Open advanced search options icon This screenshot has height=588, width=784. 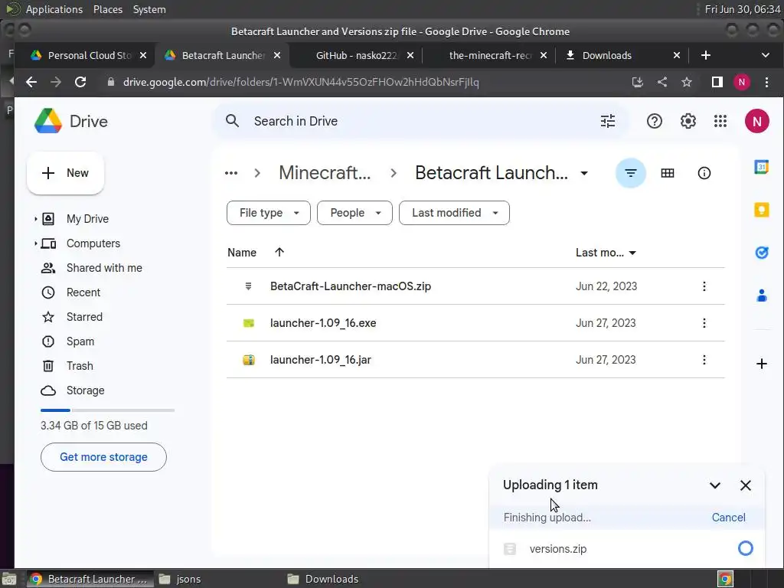click(607, 121)
